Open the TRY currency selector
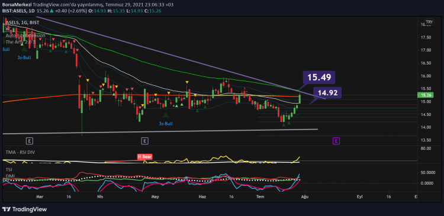The image size is (444, 216). pyautogui.click(x=429, y=22)
